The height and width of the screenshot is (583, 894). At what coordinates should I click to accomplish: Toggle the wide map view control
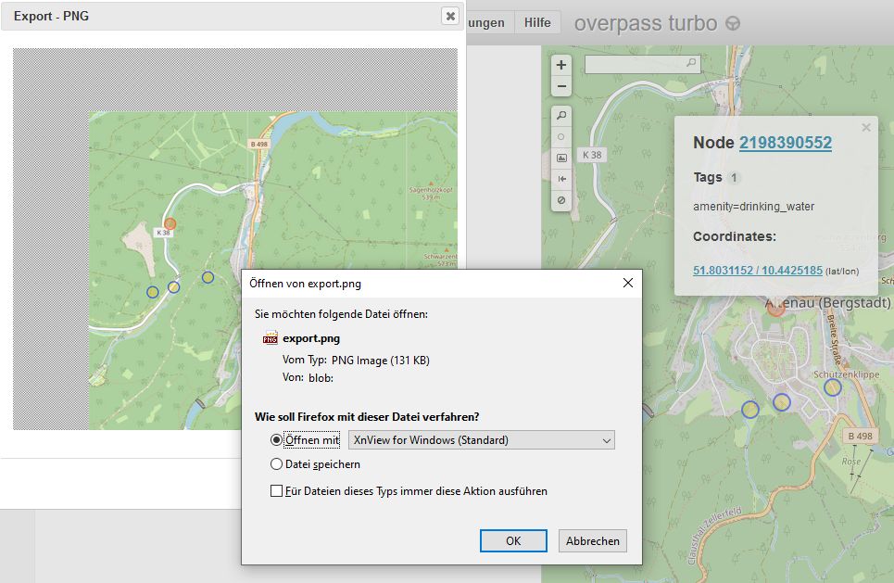pyautogui.click(x=561, y=179)
